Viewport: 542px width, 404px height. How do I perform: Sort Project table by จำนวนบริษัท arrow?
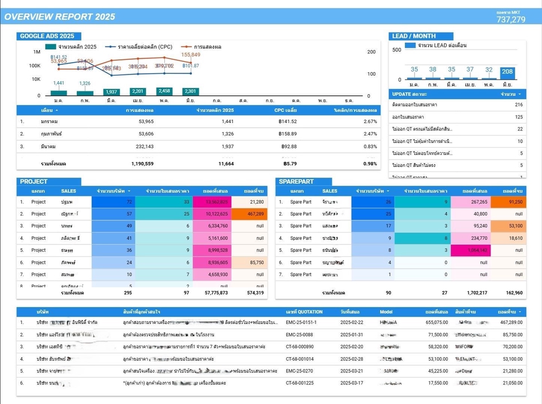(129, 191)
